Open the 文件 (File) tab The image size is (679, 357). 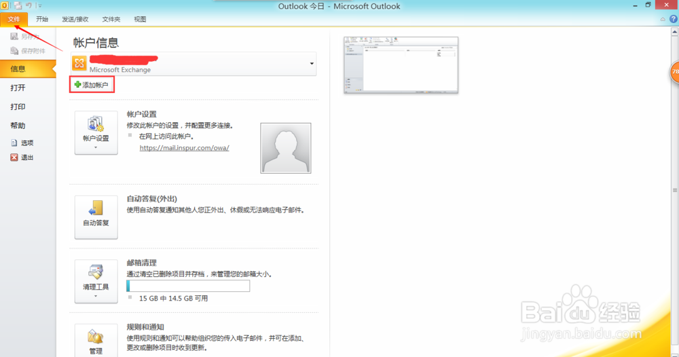click(14, 19)
